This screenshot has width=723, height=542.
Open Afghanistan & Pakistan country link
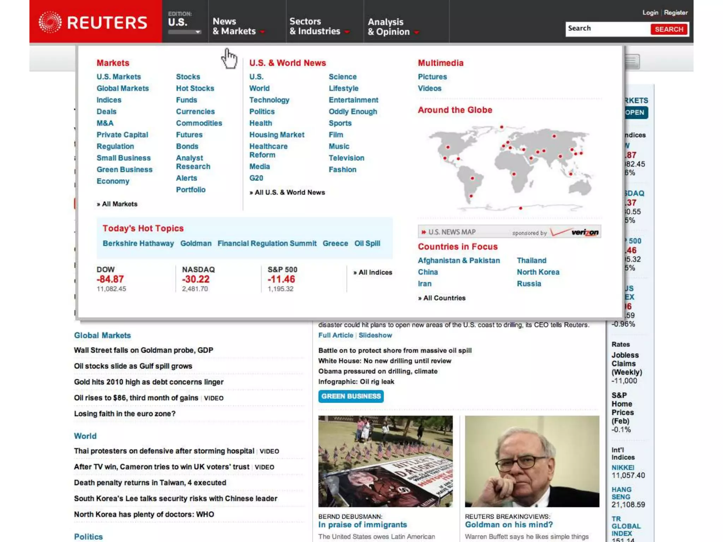(459, 260)
